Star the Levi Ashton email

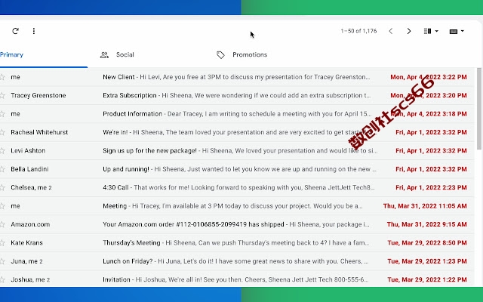(2, 151)
